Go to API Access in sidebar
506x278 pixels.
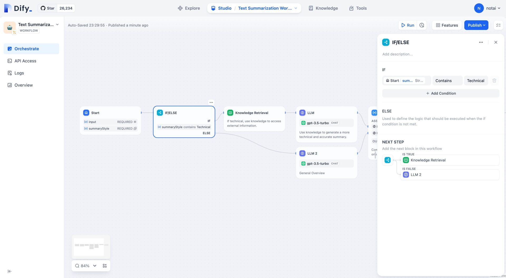coord(25,61)
